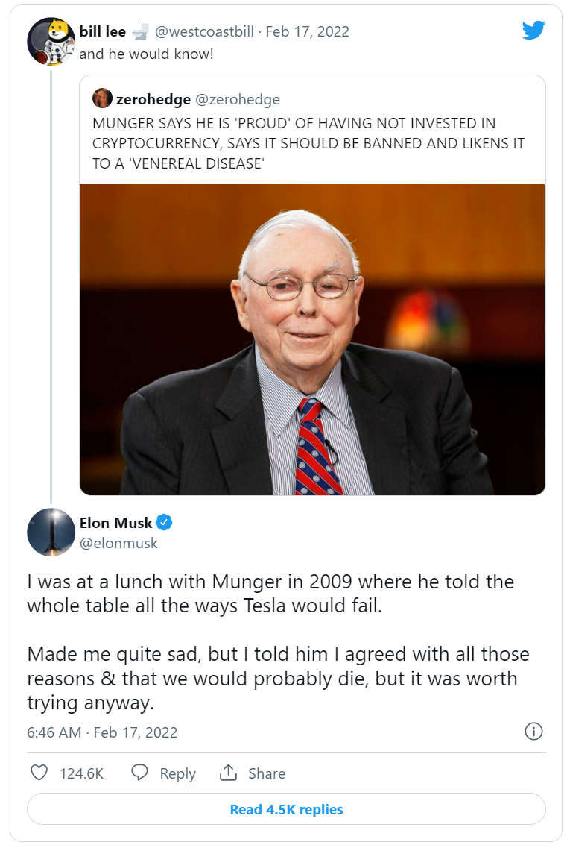Click the 124.6K likes count

point(81,773)
